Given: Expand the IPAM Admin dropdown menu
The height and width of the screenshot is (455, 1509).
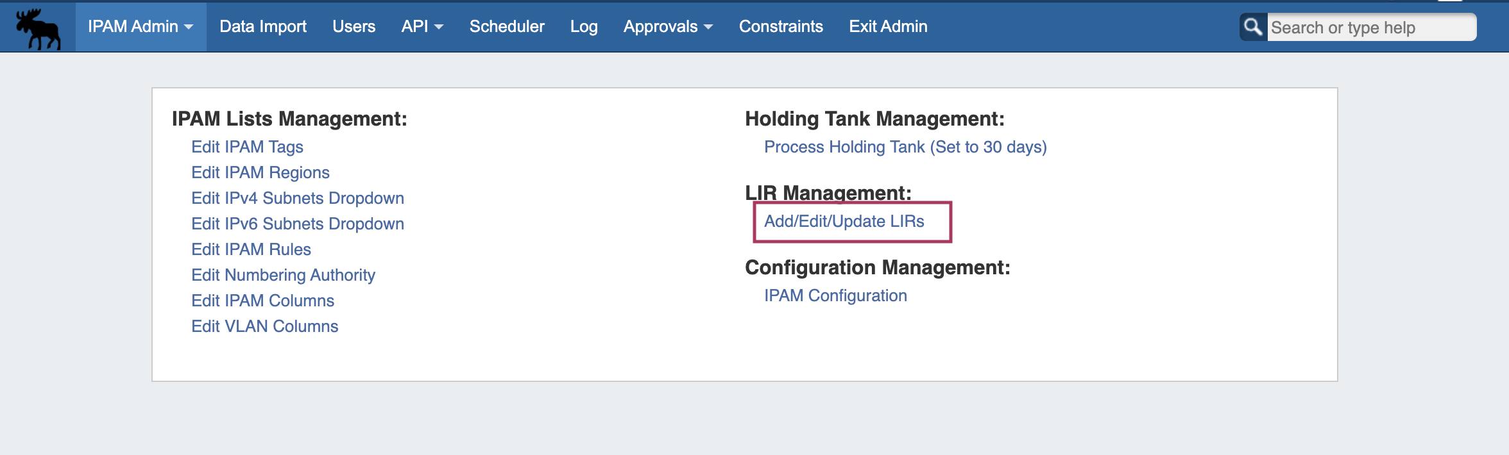Looking at the screenshot, I should tap(141, 27).
